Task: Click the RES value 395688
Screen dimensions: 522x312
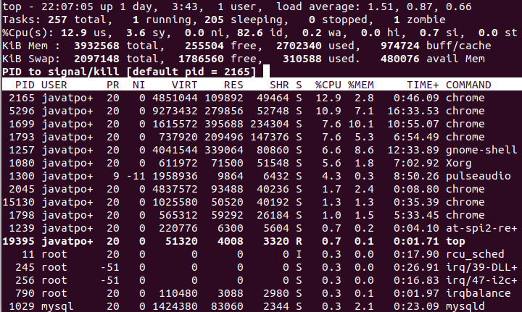Action: pyautogui.click(x=224, y=124)
